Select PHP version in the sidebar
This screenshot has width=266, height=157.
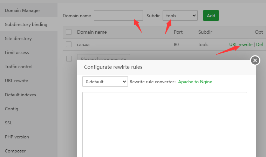point(17,137)
